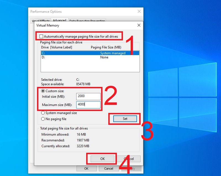Click the Virtual Memory title bar

pos(83,25)
